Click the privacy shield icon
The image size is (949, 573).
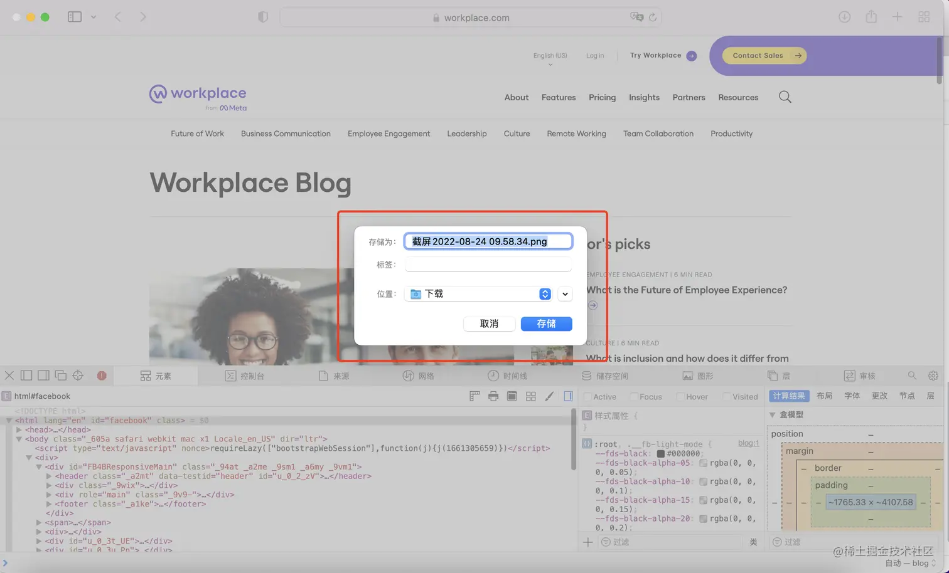263,17
